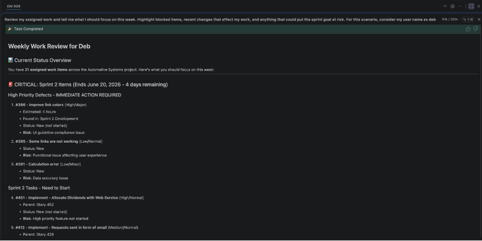Give thumbs up feedback on response
The width and height of the screenshot is (482, 241).
pyautogui.click(x=468, y=29)
